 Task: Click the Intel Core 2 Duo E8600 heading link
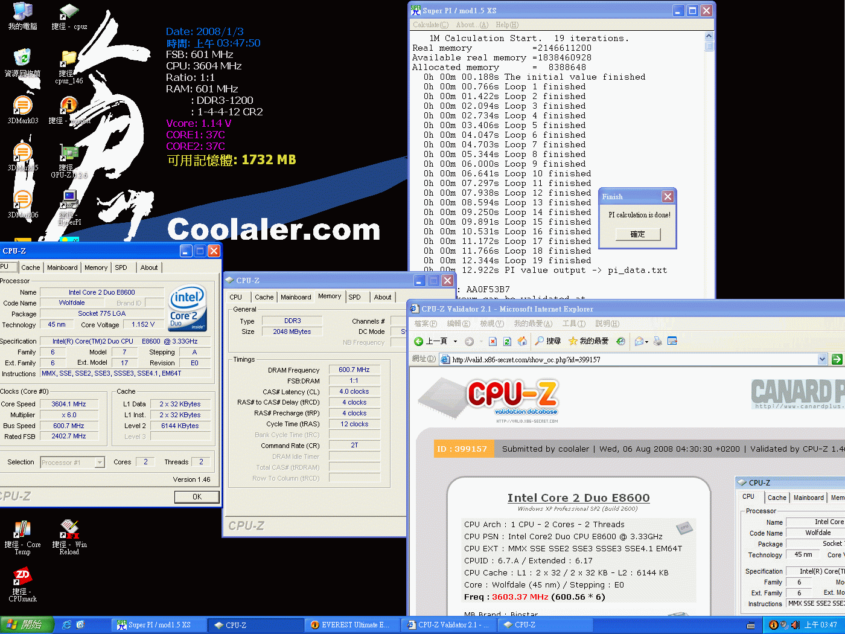(x=578, y=498)
